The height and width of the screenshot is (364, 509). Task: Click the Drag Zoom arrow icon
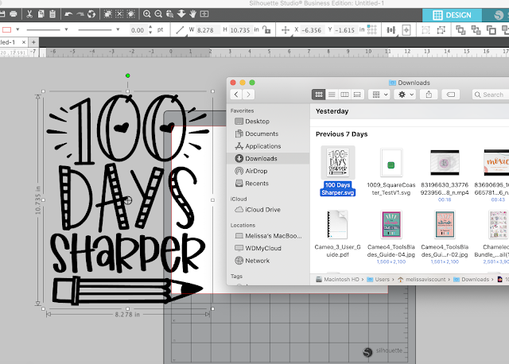coord(181,14)
